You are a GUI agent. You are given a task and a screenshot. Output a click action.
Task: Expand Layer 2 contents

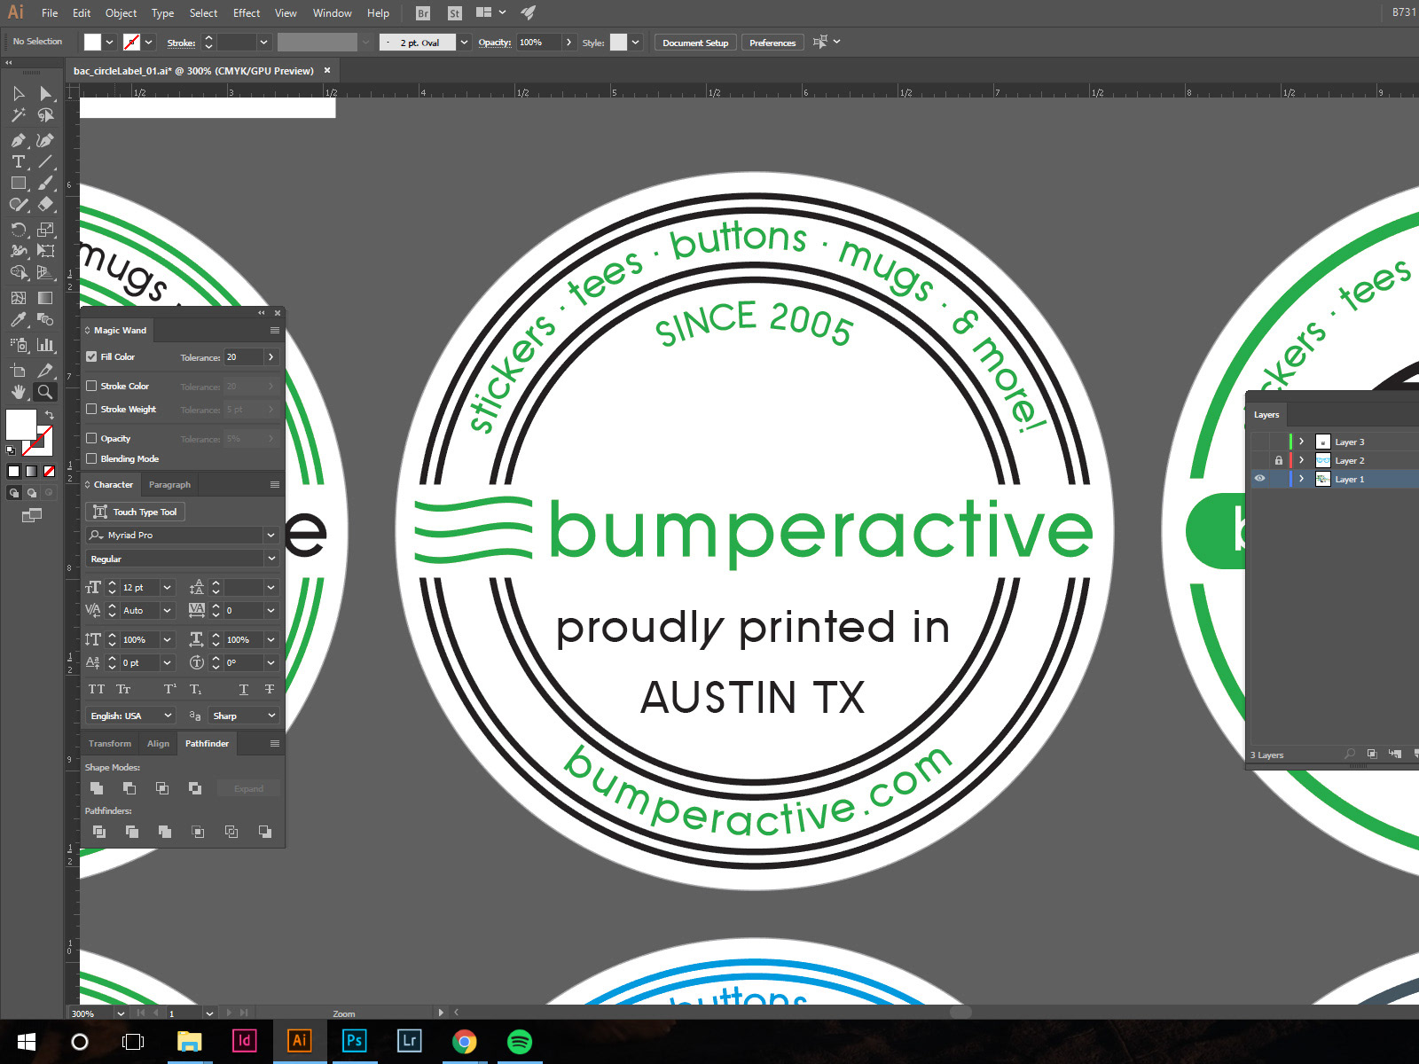pyautogui.click(x=1301, y=460)
